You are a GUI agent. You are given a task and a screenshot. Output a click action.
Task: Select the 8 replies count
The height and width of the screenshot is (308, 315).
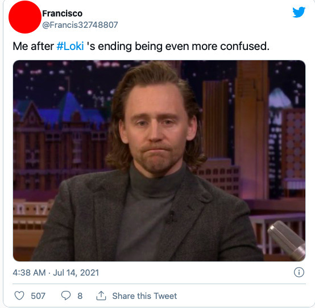click(x=80, y=296)
